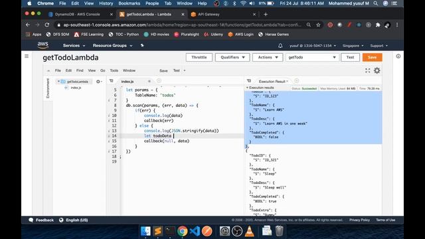The width and height of the screenshot is (425, 239).
Task: Click the browser address bar URL
Action: click(182, 25)
